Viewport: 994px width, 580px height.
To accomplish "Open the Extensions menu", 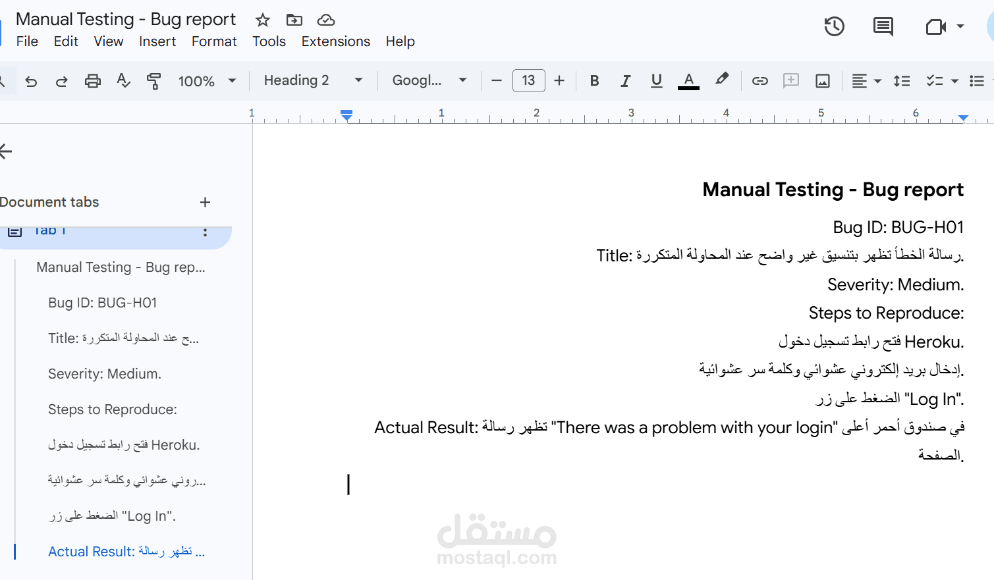I will (336, 41).
